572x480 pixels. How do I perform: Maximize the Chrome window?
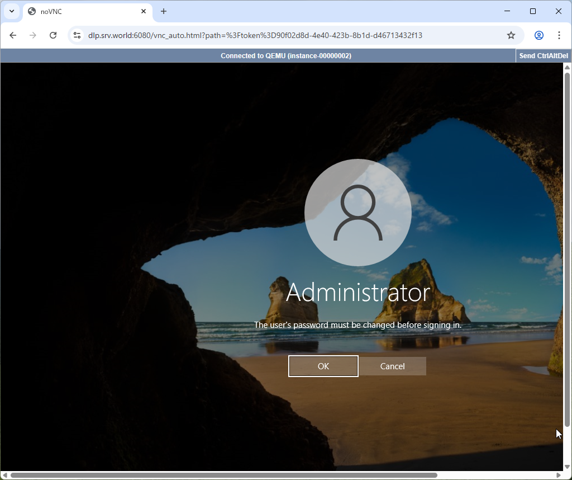click(532, 11)
